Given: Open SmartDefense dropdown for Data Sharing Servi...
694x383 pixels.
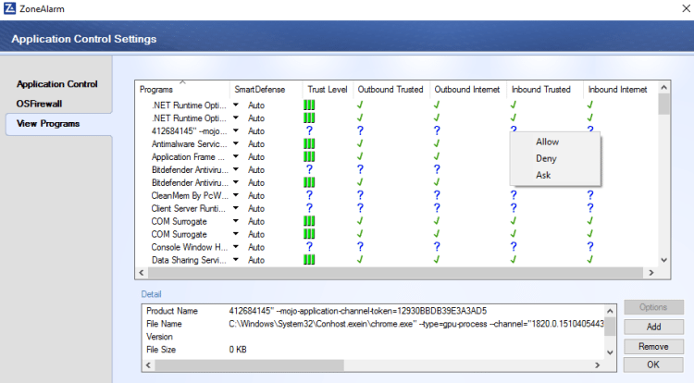Looking at the screenshot, I should click(236, 260).
